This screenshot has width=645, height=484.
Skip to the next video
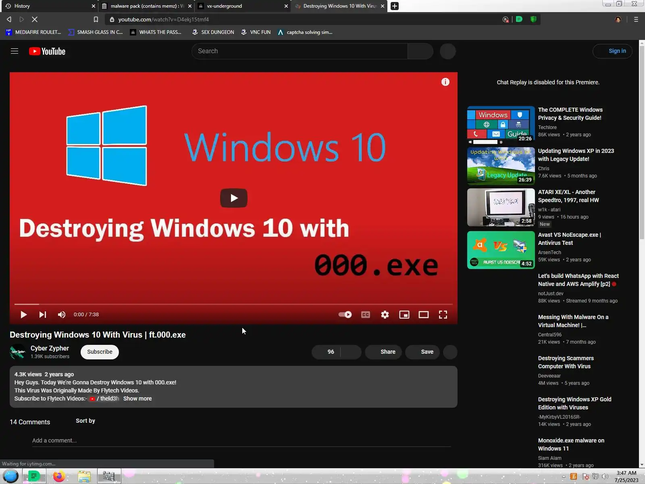[43, 315]
